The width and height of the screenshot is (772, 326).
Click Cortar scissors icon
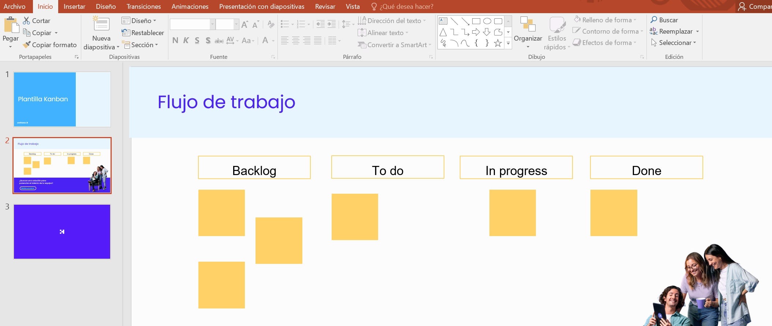26,20
